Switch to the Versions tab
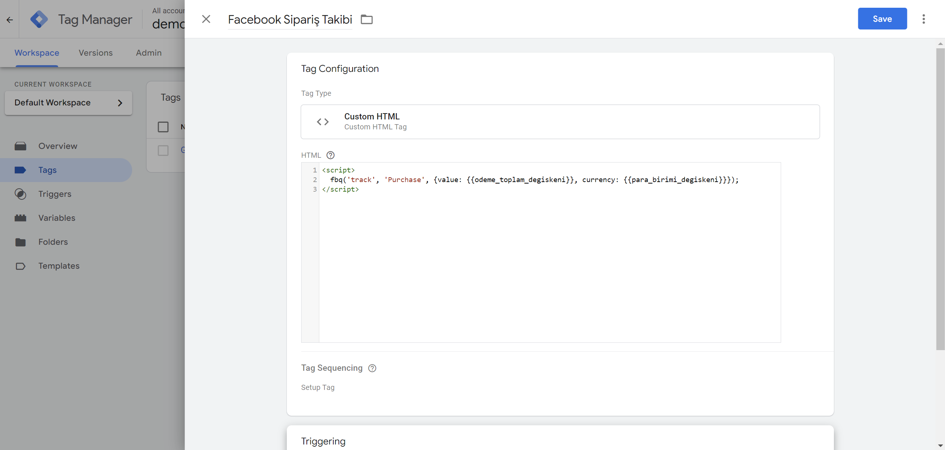The height and width of the screenshot is (450, 945). (x=96, y=53)
